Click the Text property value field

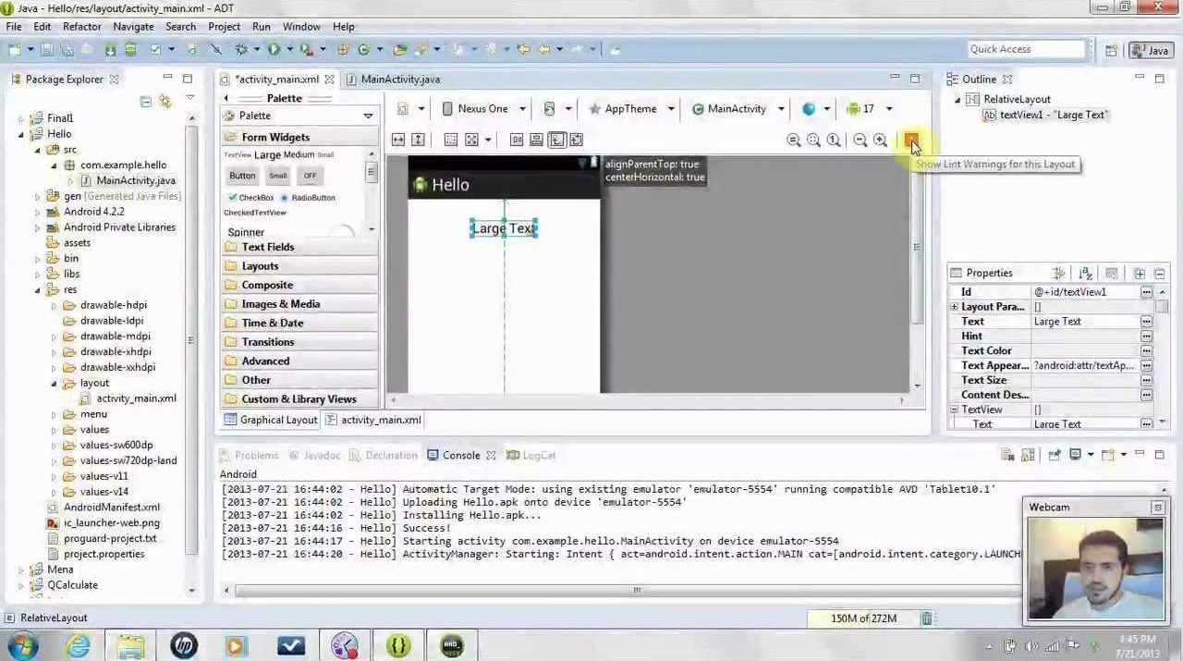click(x=1084, y=322)
